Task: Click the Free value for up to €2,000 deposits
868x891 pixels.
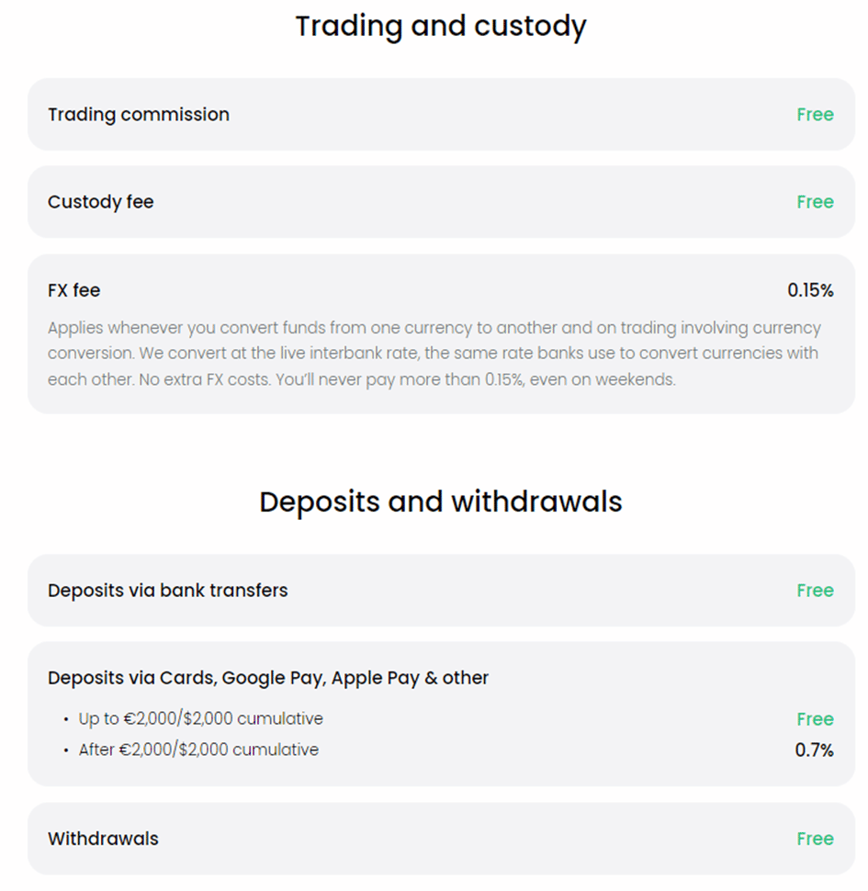Action: 815,719
